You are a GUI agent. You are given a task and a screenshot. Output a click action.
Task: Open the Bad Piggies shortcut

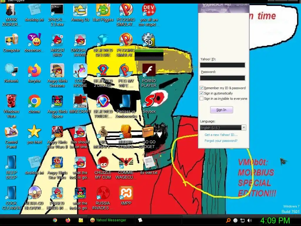pos(103,13)
